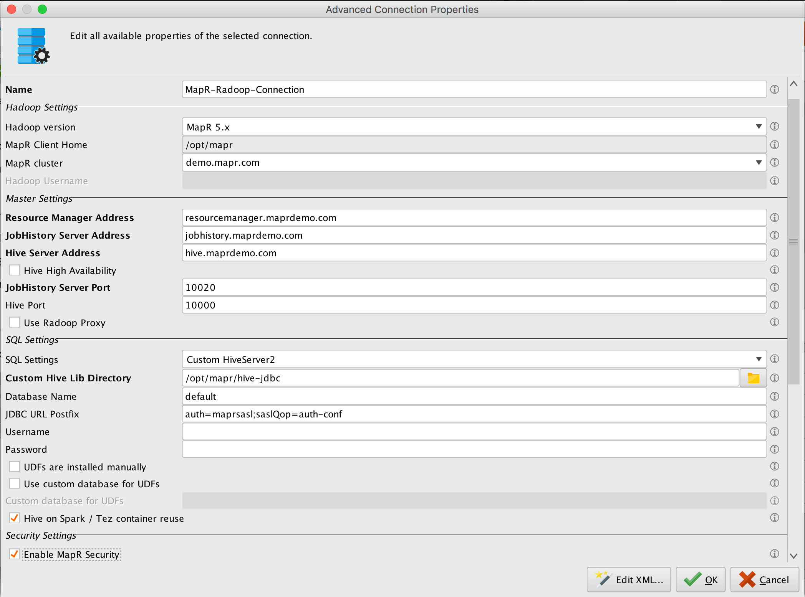Viewport: 805px width, 597px height.
Task: Show info for Hadoop version
Action: (775, 126)
